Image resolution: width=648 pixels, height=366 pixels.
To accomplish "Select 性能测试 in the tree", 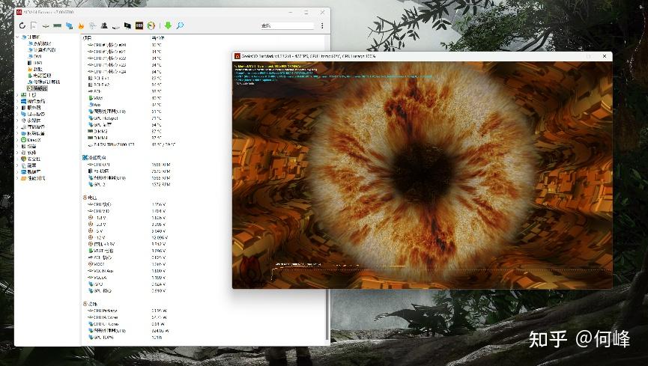I will [36, 178].
